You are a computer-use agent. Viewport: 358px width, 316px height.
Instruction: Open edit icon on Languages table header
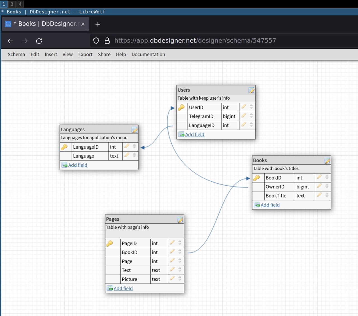pos(135,130)
